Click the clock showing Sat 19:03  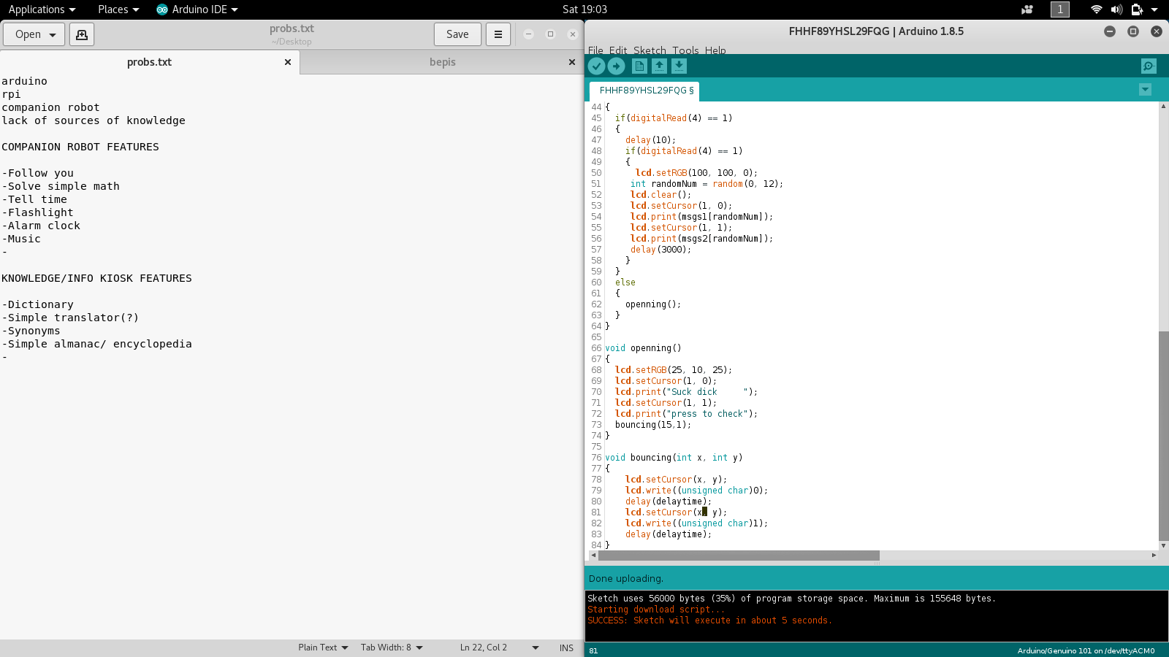(x=584, y=9)
